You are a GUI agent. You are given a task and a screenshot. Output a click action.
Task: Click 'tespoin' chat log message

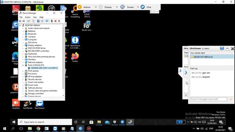coord(206,77)
